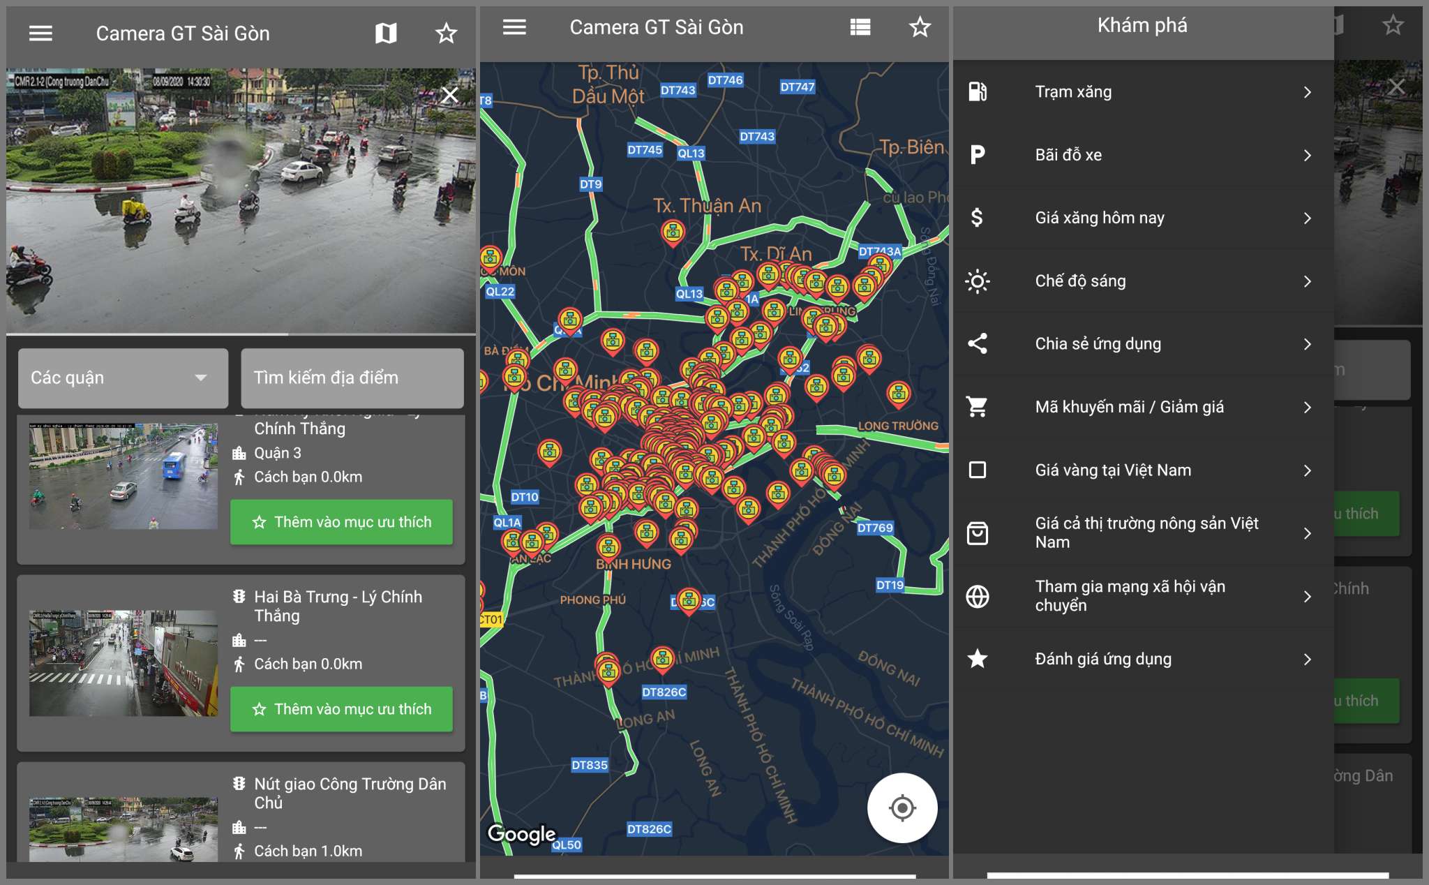Expand Giá vàng tại Việt Nam chevron
Screen dimensions: 1429x885
click(x=1308, y=470)
